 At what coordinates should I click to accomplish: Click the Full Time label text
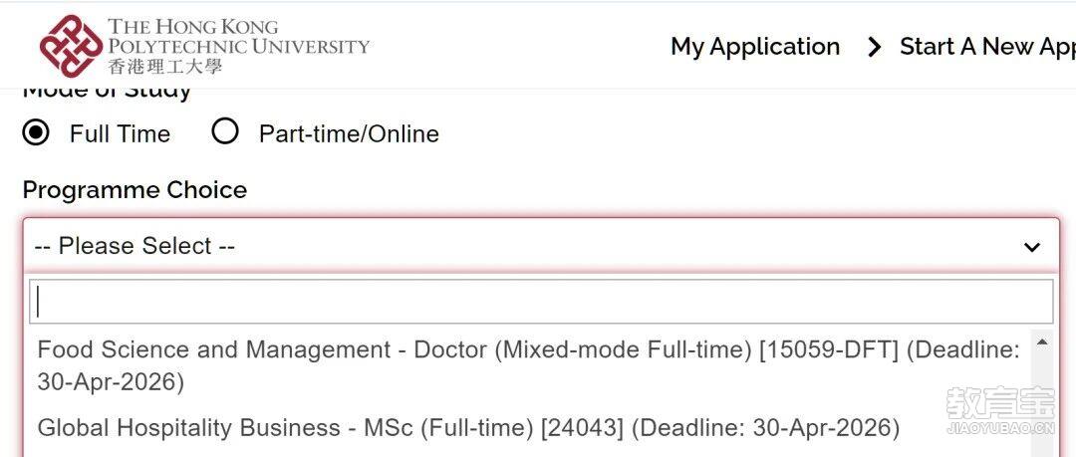[120, 133]
